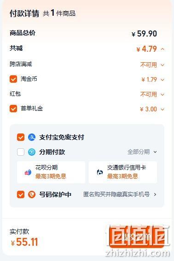The width and height of the screenshot is (174, 261).
Task: Select the 花呗分期 installment option
Action: click(x=51, y=172)
